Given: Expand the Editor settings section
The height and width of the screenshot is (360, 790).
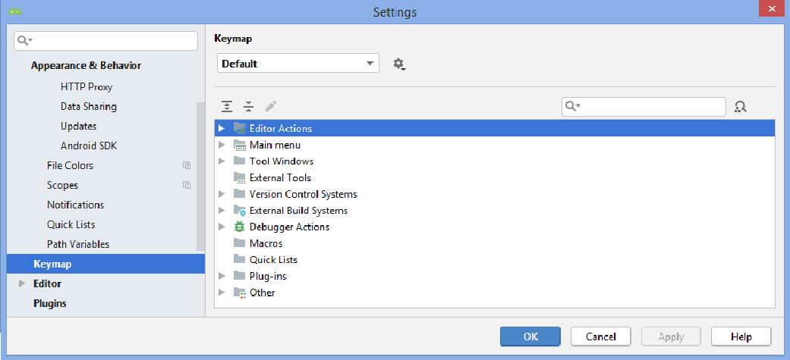Looking at the screenshot, I should (22, 283).
